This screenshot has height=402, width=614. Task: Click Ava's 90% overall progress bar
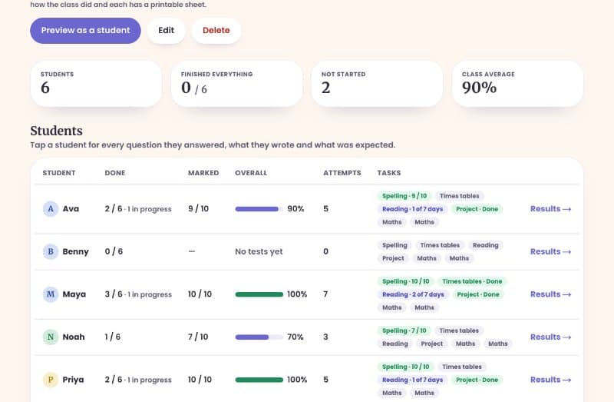[x=259, y=209]
